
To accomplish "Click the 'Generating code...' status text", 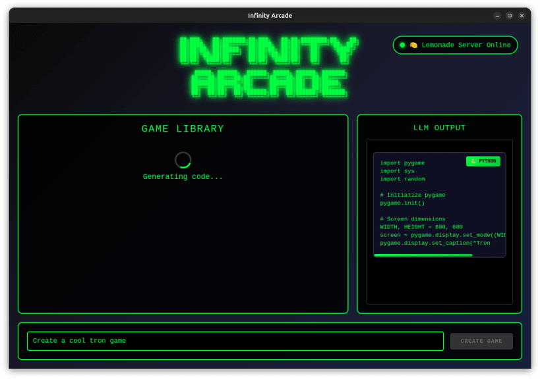I will coord(183,176).
